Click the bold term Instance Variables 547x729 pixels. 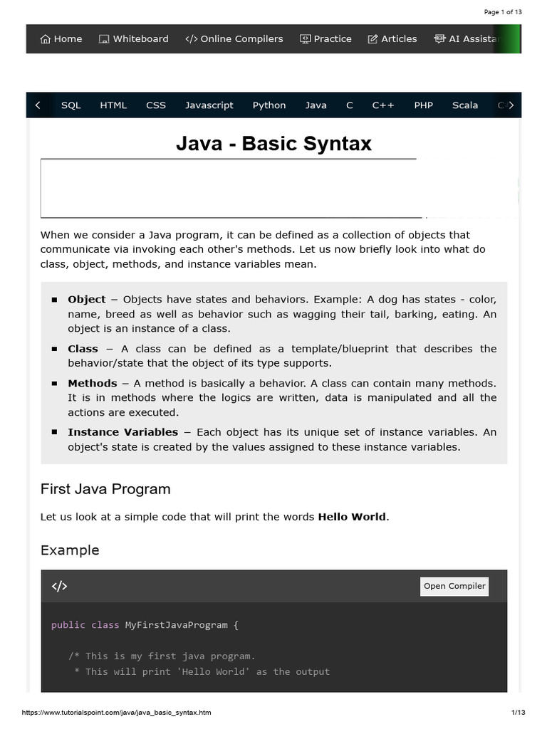pyautogui.click(x=123, y=432)
